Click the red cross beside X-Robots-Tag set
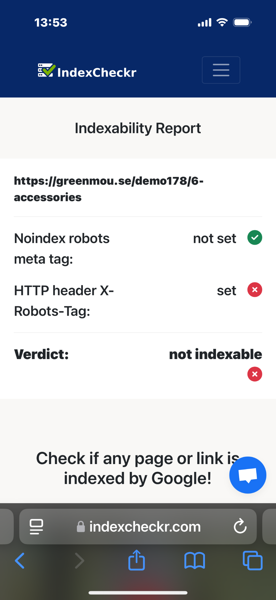This screenshot has width=276, height=600. coord(255,290)
